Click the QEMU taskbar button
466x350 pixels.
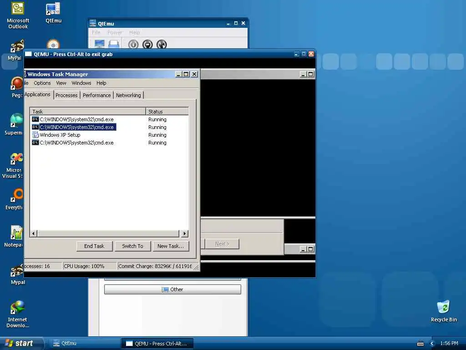tap(157, 344)
